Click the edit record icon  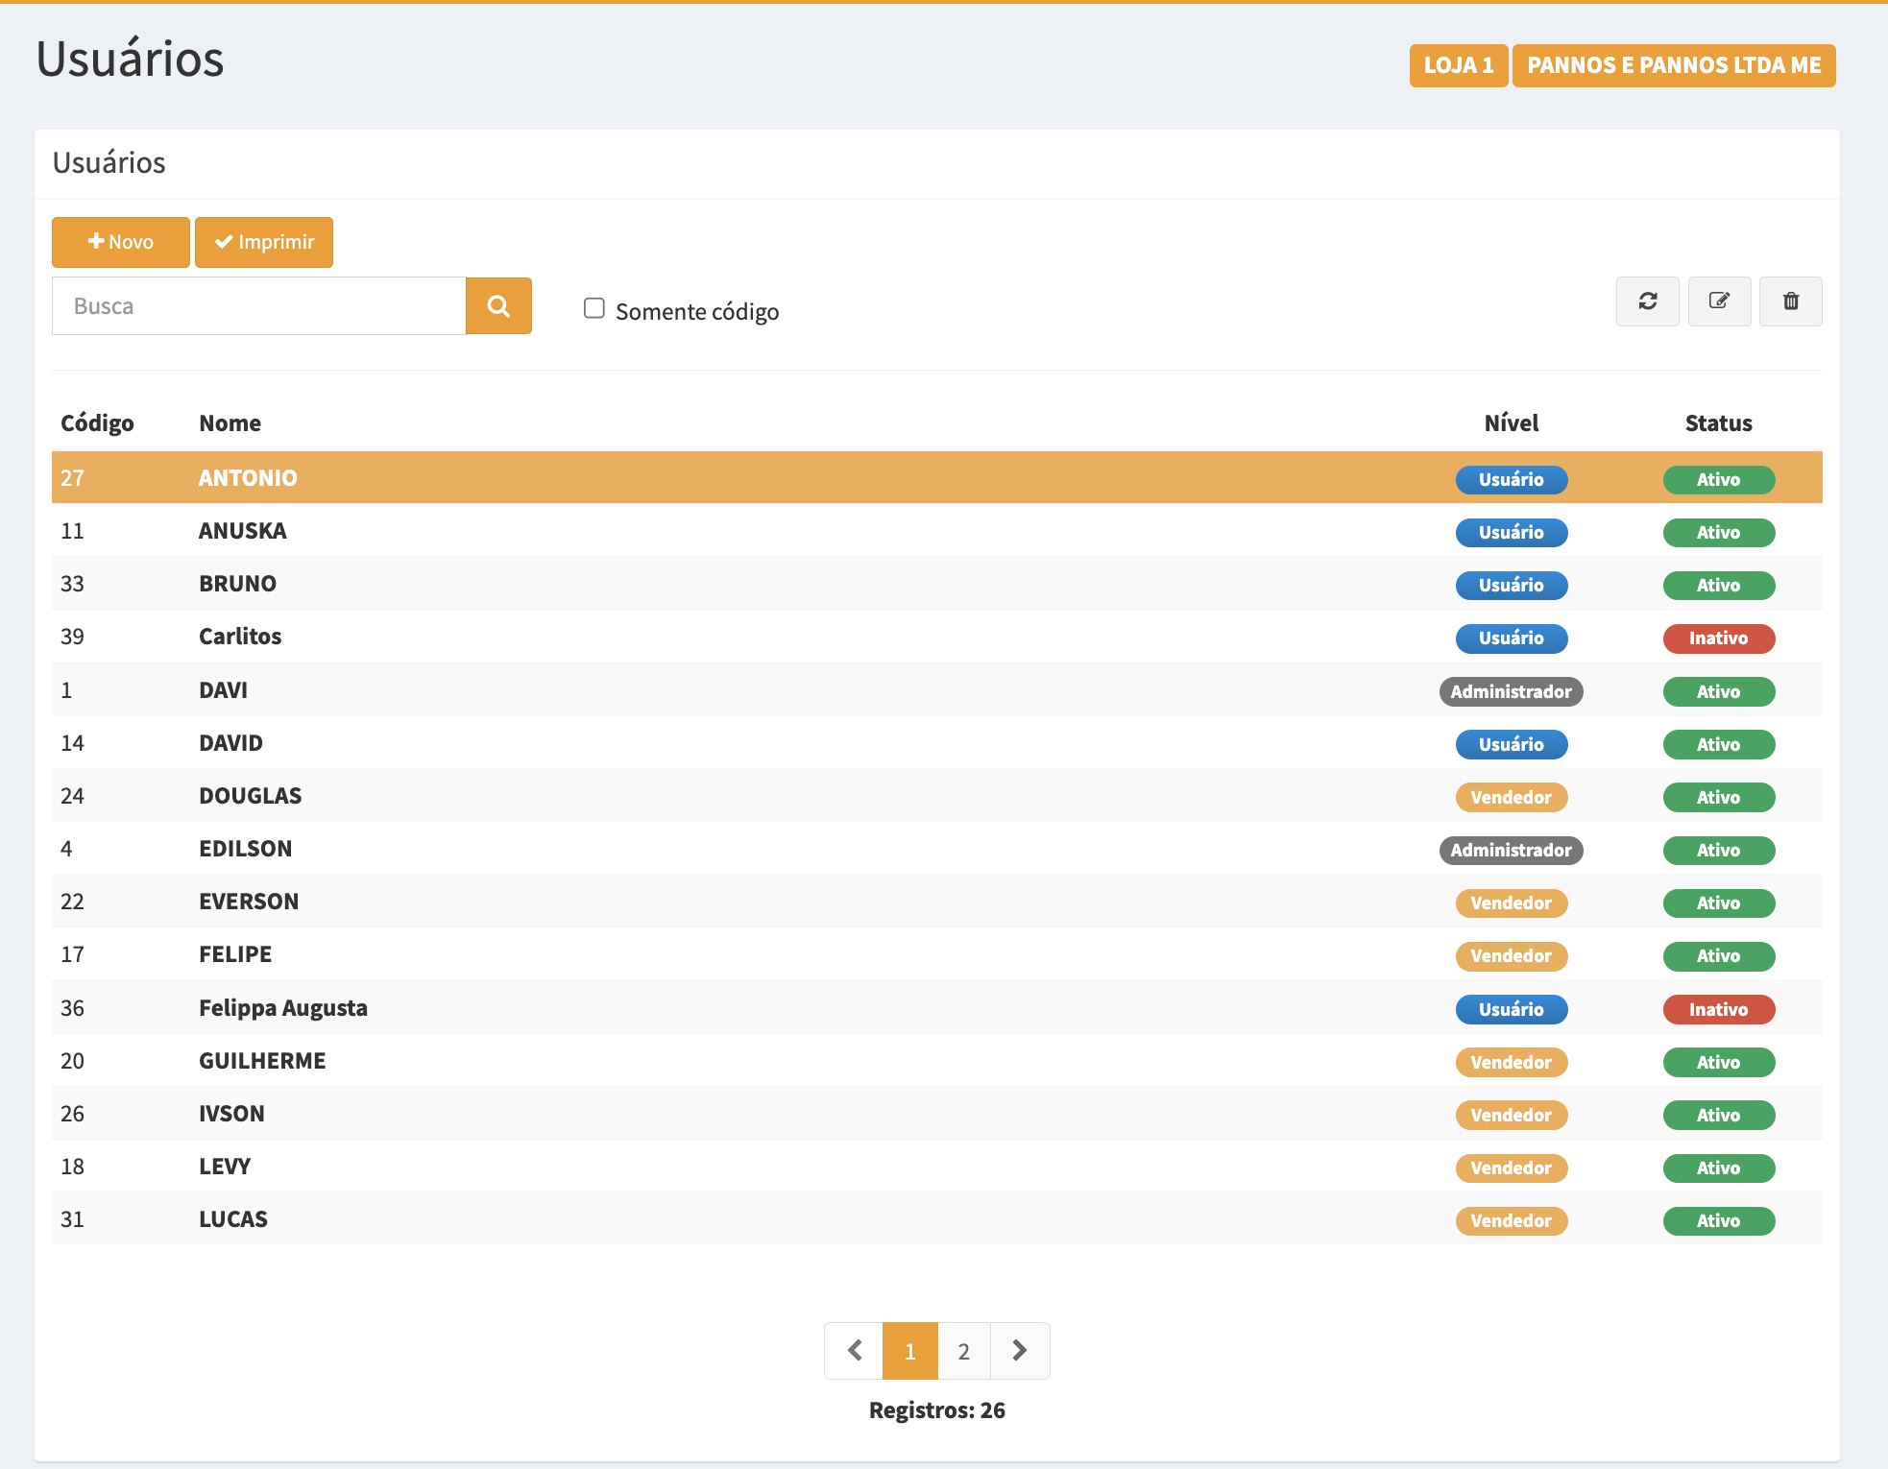pyautogui.click(x=1719, y=301)
